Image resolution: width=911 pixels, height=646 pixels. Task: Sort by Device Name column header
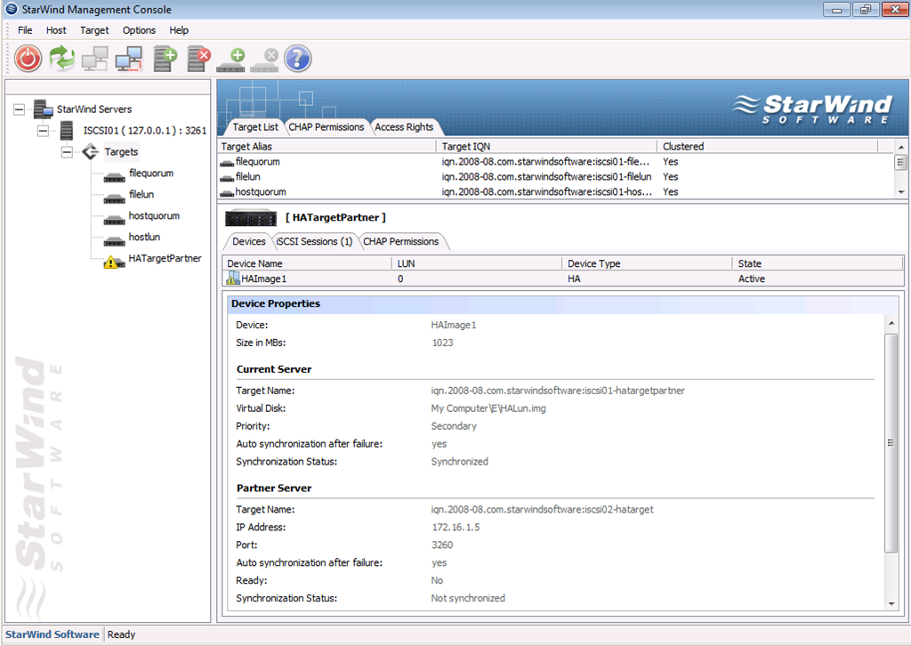pos(307,263)
